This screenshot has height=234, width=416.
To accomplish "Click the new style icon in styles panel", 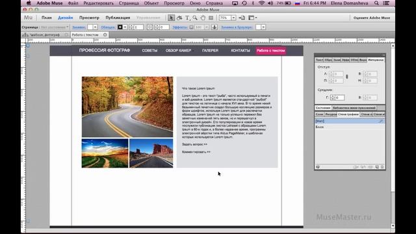I will pos(377,167).
